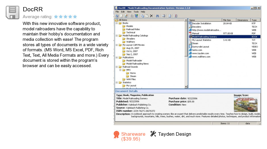Open the Help menu

[143, 12]
